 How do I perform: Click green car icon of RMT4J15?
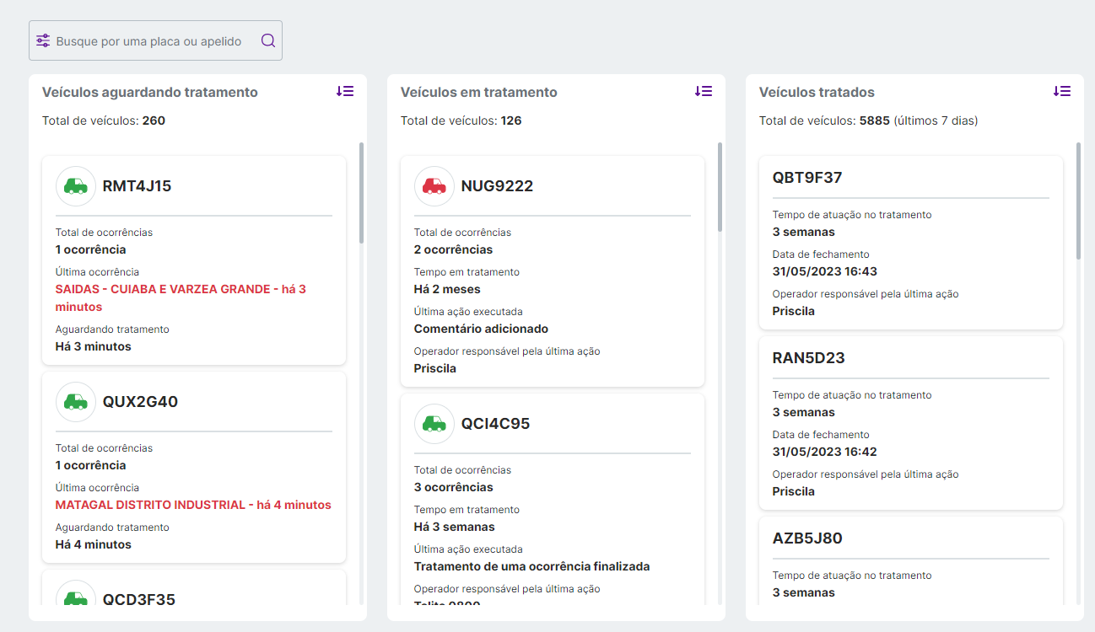76,186
